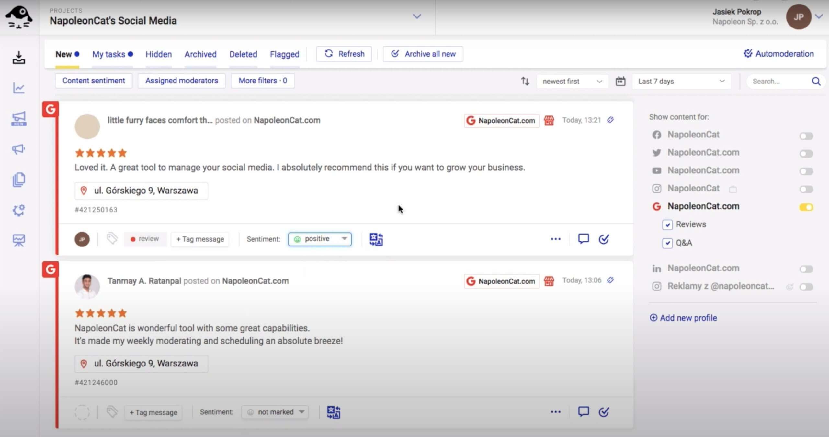Open the Last 7 days date dropdown
The width and height of the screenshot is (829, 437).
tap(681, 81)
